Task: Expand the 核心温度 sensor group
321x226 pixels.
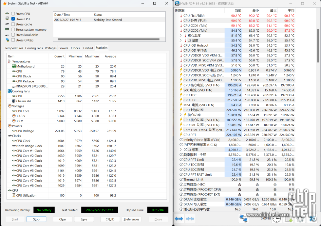Action: (180, 35)
